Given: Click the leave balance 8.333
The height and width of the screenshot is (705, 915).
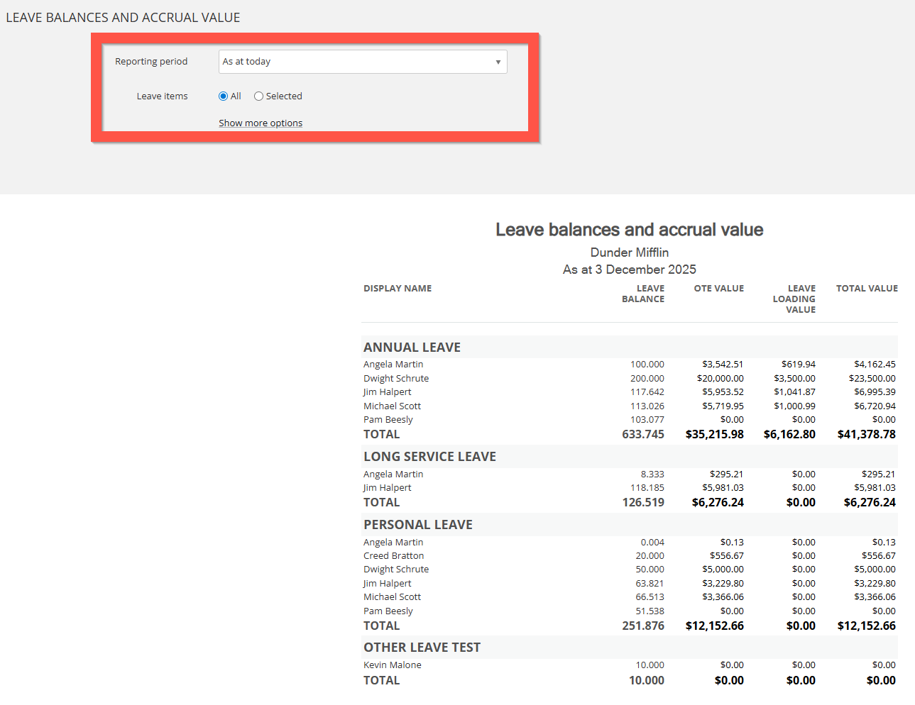Looking at the screenshot, I should pyautogui.click(x=652, y=474).
